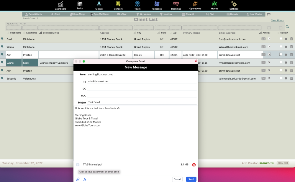Viewport: 295px width, 182px height.
Task: Open eBlast from toolbar
Action: [122, 14]
